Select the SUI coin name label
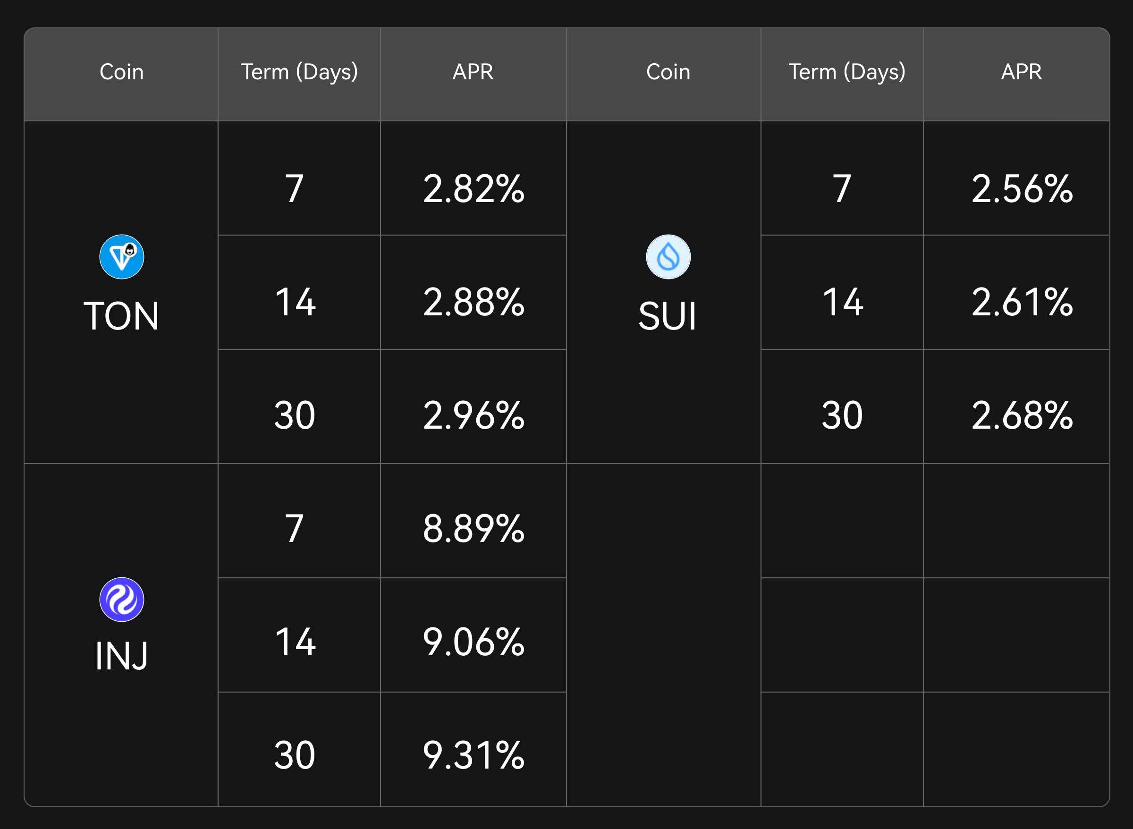The height and width of the screenshot is (829, 1133). (668, 316)
